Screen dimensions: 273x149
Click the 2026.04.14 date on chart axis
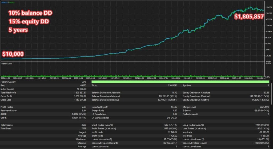click(261, 78)
